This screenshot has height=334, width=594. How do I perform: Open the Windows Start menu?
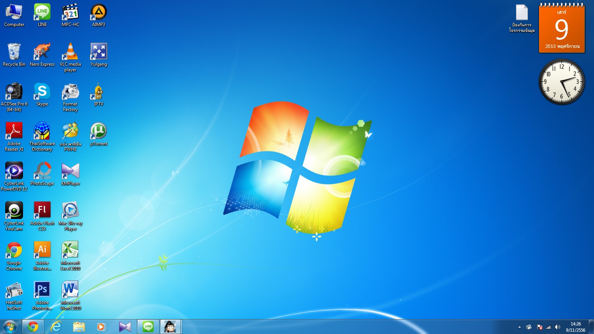[10, 327]
